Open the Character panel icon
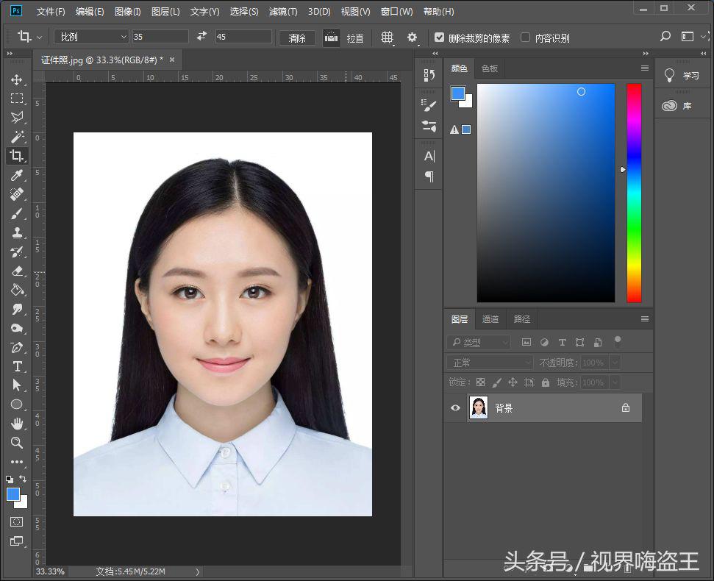714x581 pixels. 429,156
